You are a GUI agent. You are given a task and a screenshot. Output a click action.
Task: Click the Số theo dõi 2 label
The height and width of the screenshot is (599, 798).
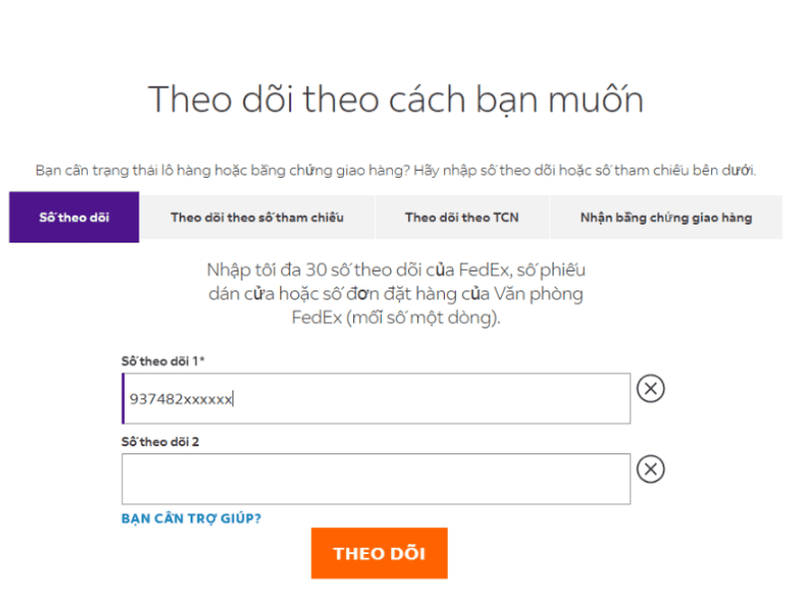tap(161, 441)
